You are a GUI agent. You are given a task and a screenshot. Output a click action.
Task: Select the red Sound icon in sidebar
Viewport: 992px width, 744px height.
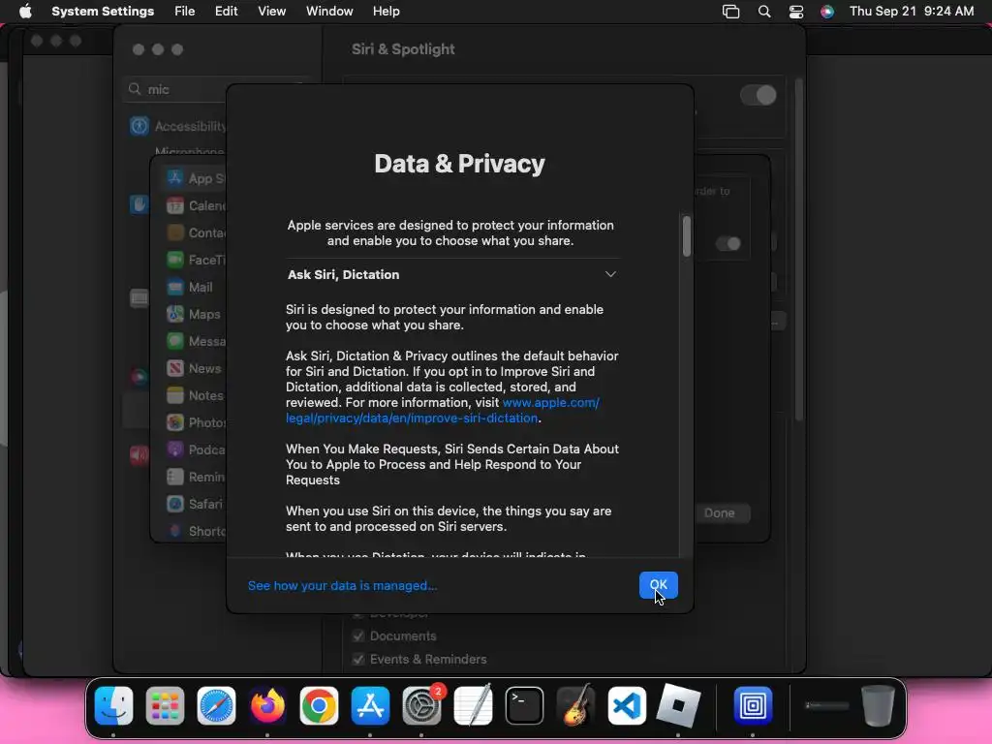139,454
